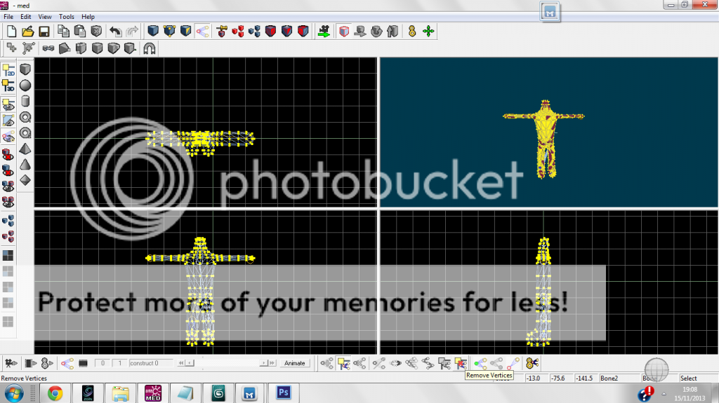Click the MED taskbar icon
Screen dimensions: 719x403
point(152,393)
